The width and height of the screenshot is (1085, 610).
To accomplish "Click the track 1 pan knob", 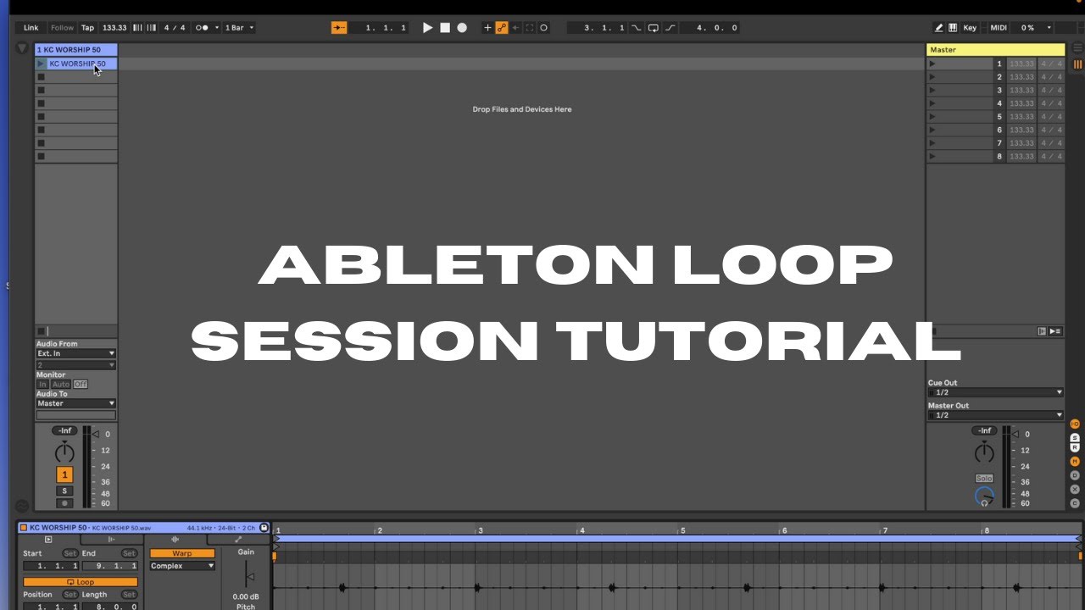I will (64, 452).
